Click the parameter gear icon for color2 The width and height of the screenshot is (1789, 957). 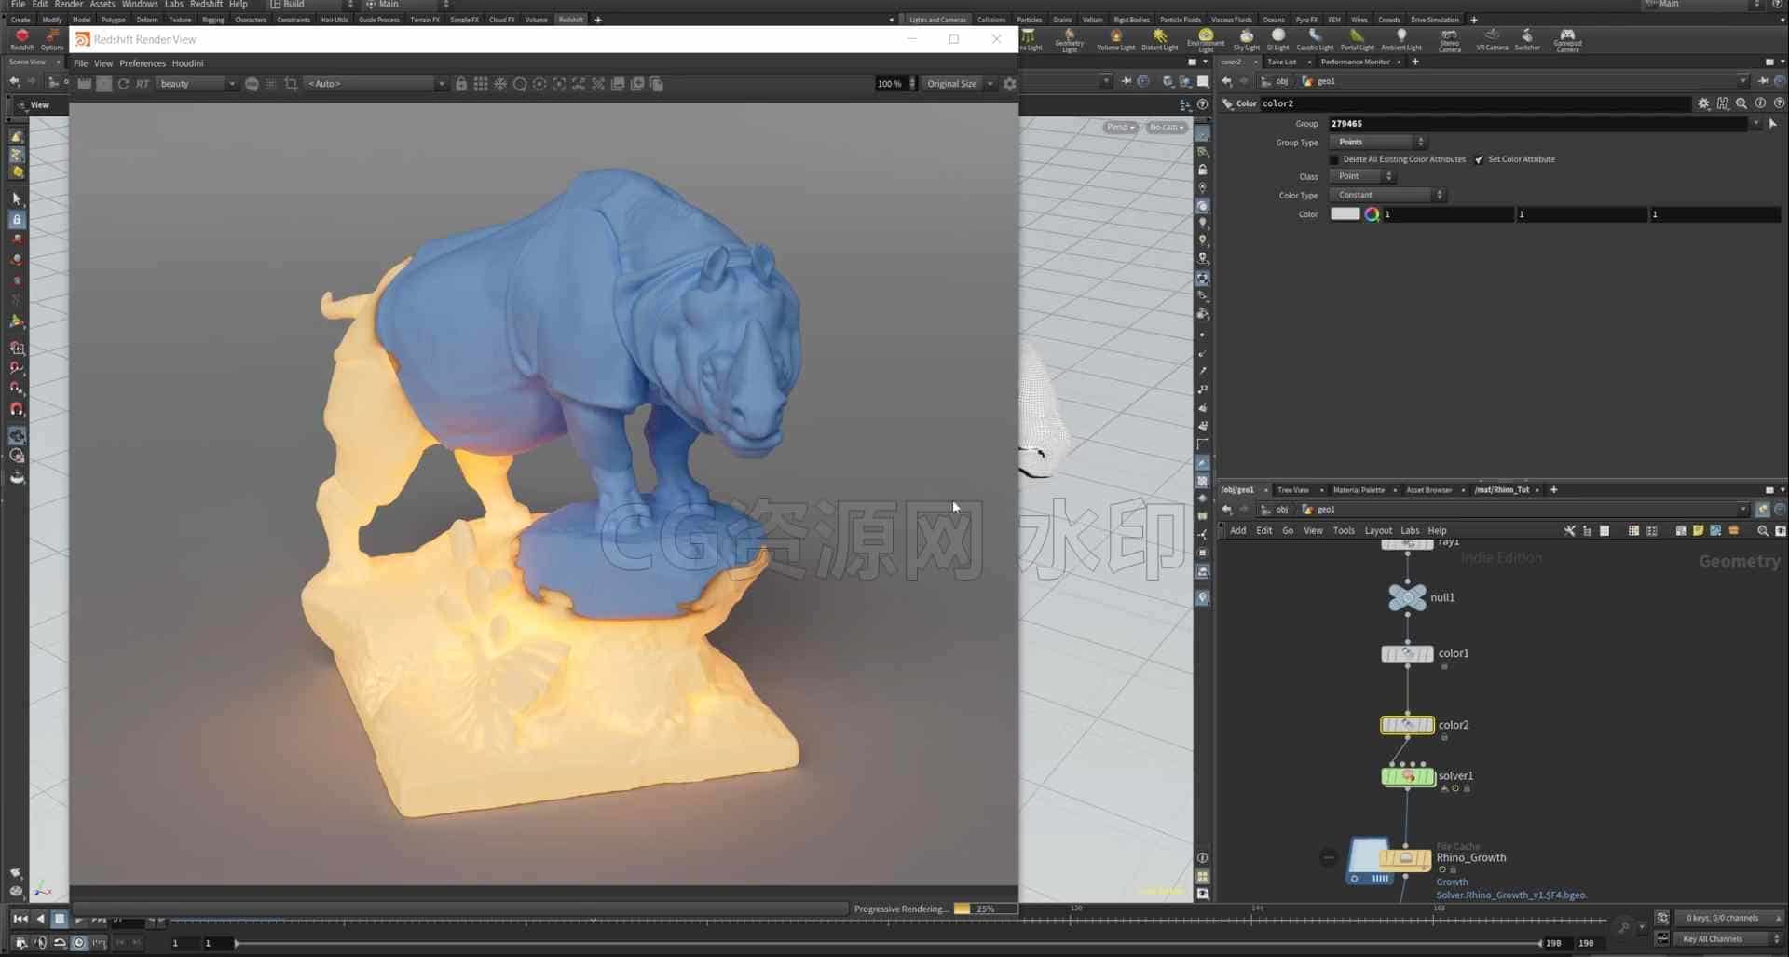[x=1703, y=103]
